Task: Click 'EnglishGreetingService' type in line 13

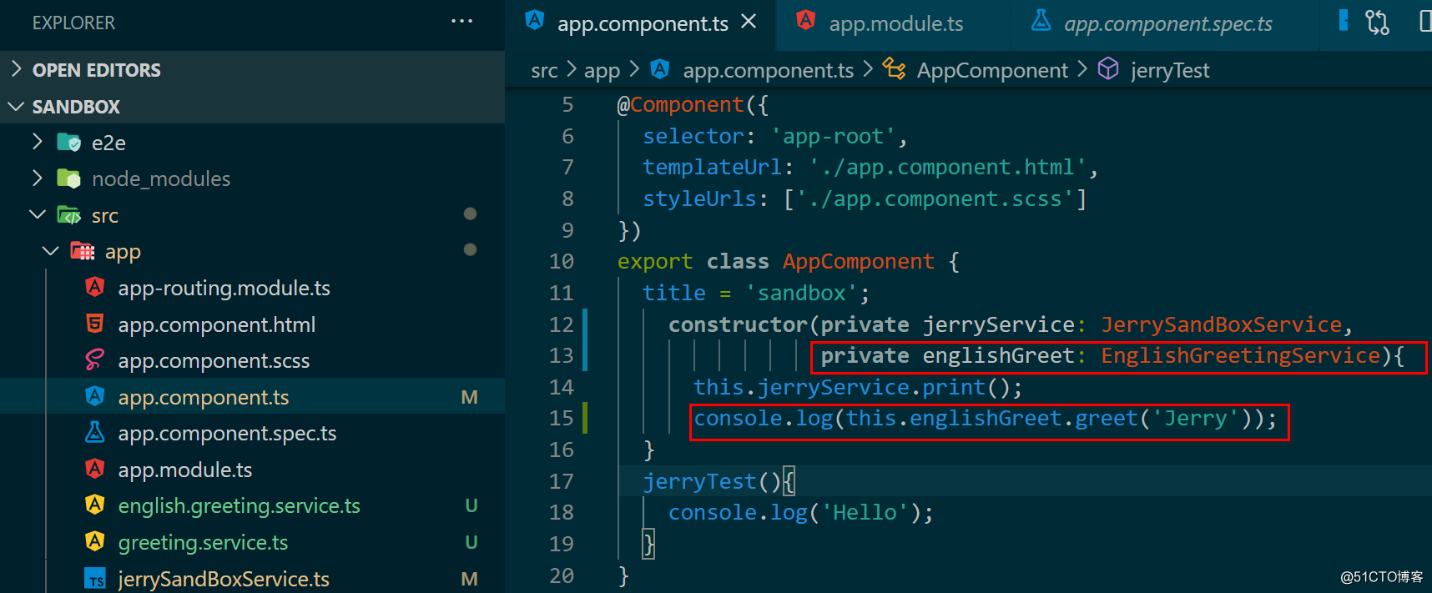Action: pyautogui.click(x=1240, y=355)
